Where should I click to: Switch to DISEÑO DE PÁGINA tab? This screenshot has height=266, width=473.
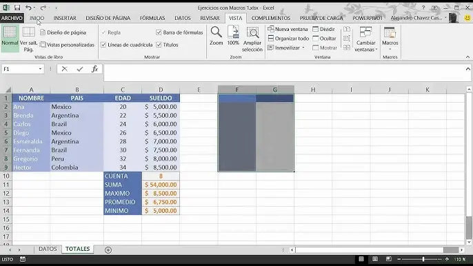pyautogui.click(x=108, y=18)
